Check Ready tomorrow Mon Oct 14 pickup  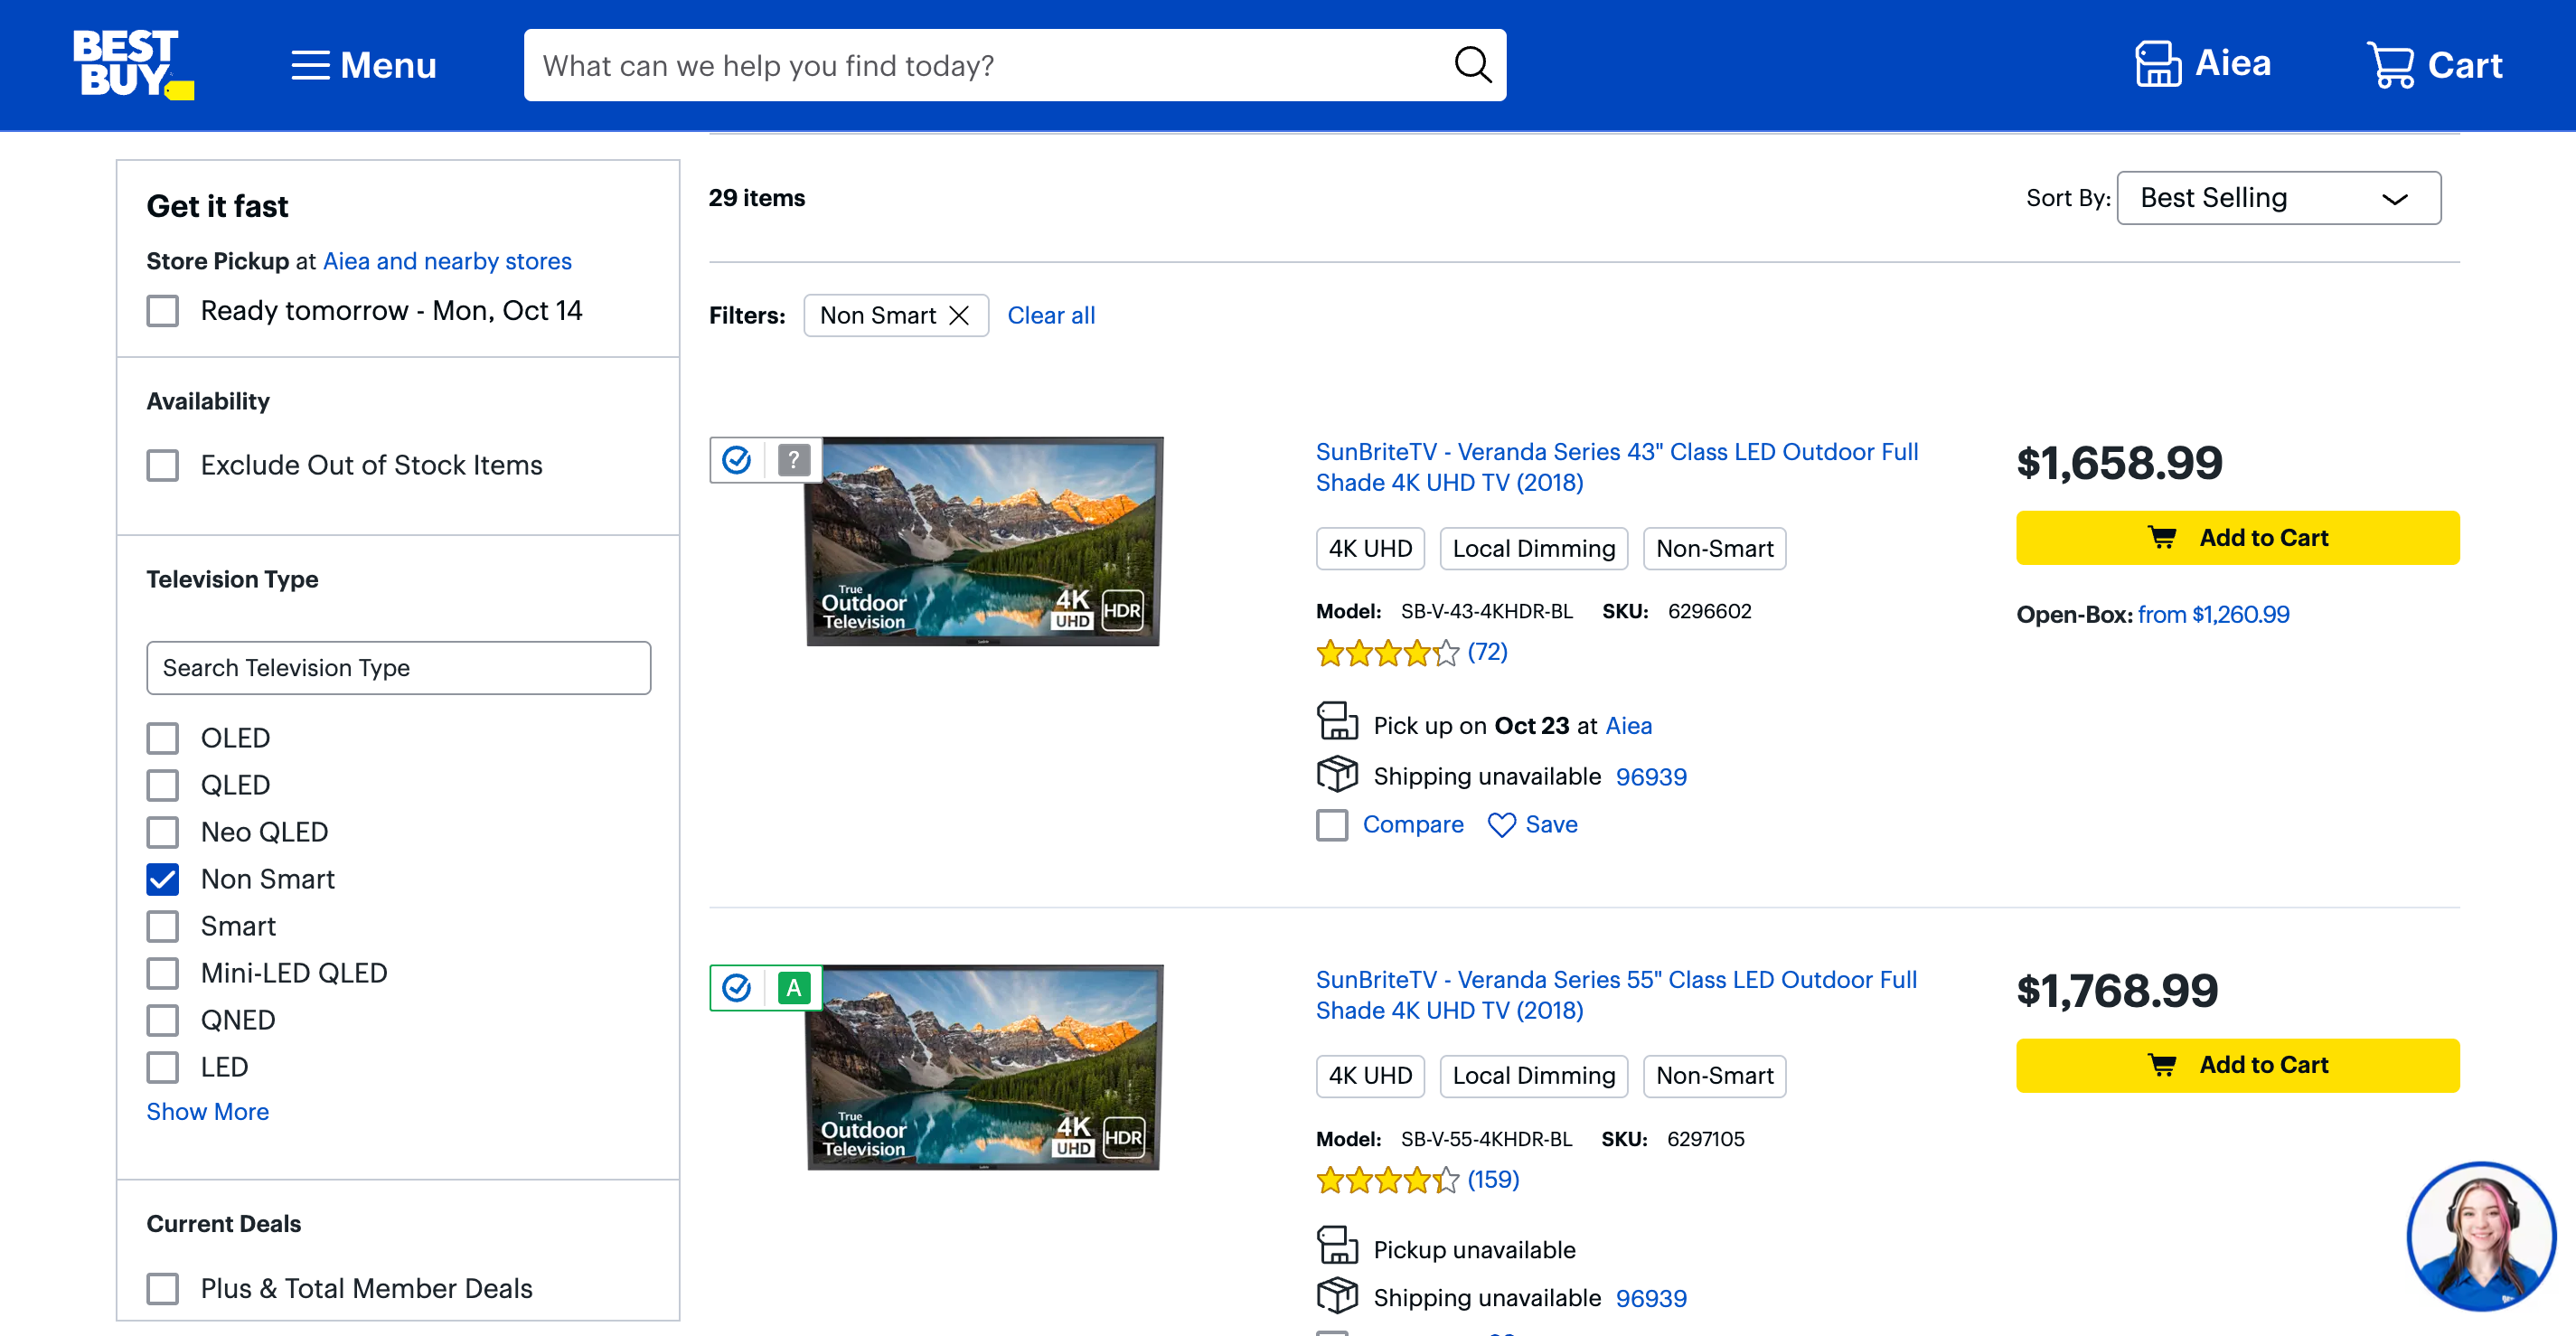pyautogui.click(x=164, y=310)
